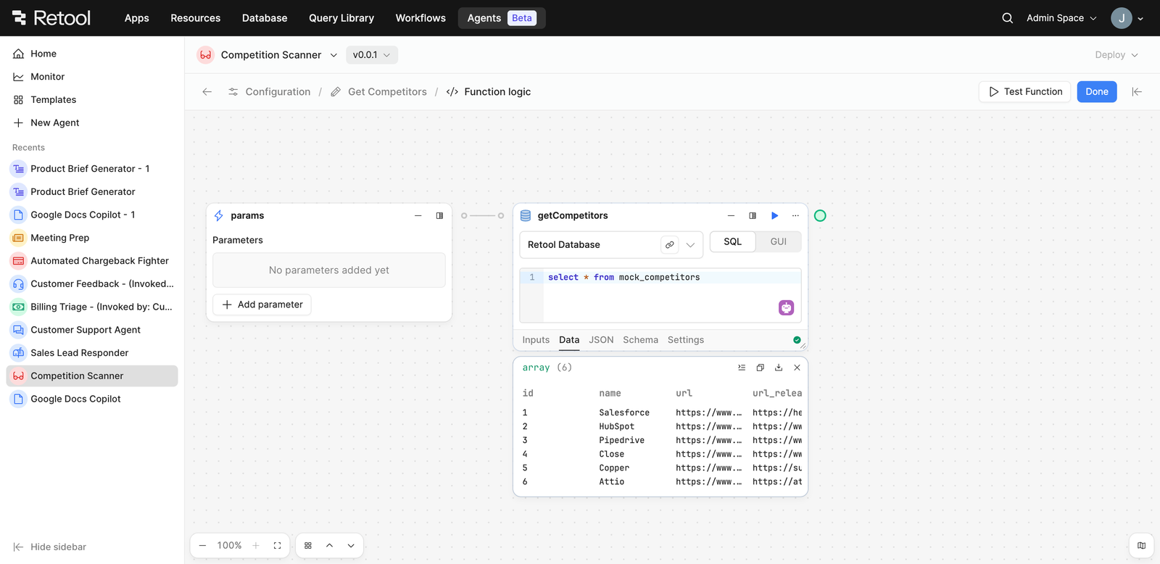Image resolution: width=1160 pixels, height=564 pixels.
Task: Open the Admin Space dropdown
Action: [1061, 18]
